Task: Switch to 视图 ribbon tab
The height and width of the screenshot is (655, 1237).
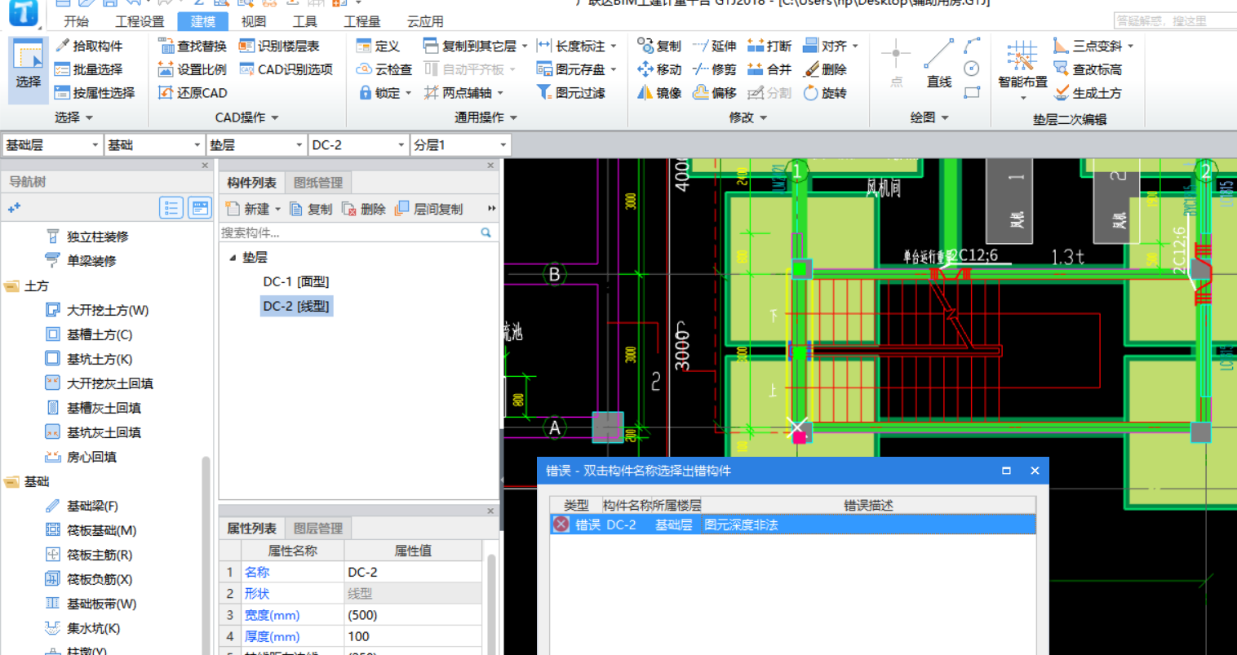Action: click(x=254, y=21)
